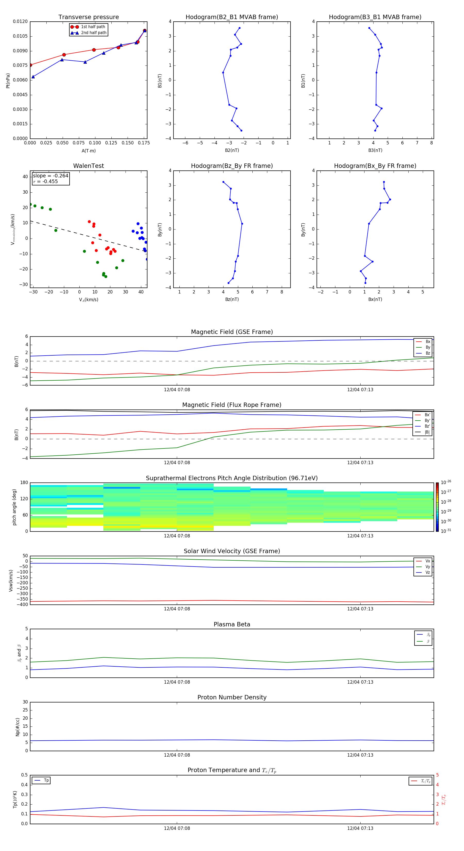Image resolution: width=464 pixels, height=851 pixels.
Task: Click the "Proton Number Density" title
Action: [232, 697]
